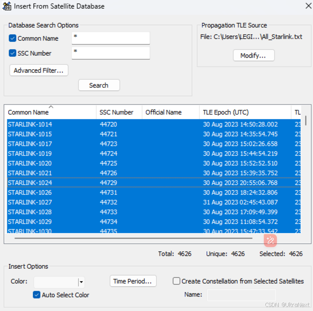The image size is (313, 311).
Task: Select STARLINK-1029 row
Action: [154, 222]
